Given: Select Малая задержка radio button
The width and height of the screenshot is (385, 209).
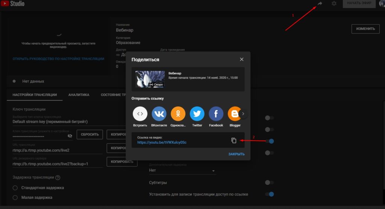Looking at the screenshot, I should [x=15, y=197].
